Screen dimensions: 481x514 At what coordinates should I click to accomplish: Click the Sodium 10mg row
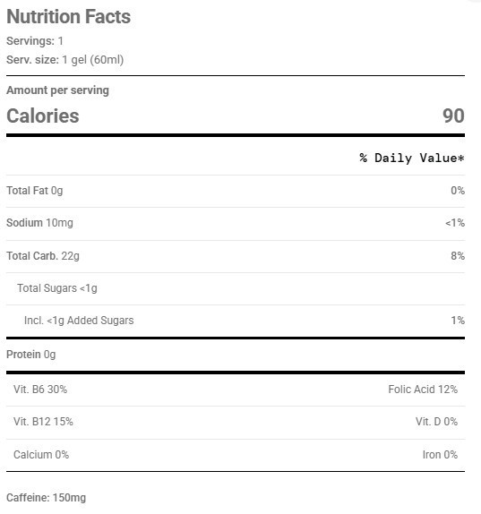pyautogui.click(x=236, y=223)
